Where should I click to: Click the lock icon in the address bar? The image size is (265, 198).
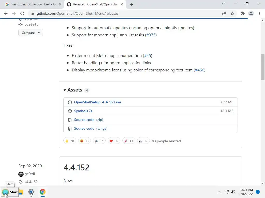(x=33, y=13)
